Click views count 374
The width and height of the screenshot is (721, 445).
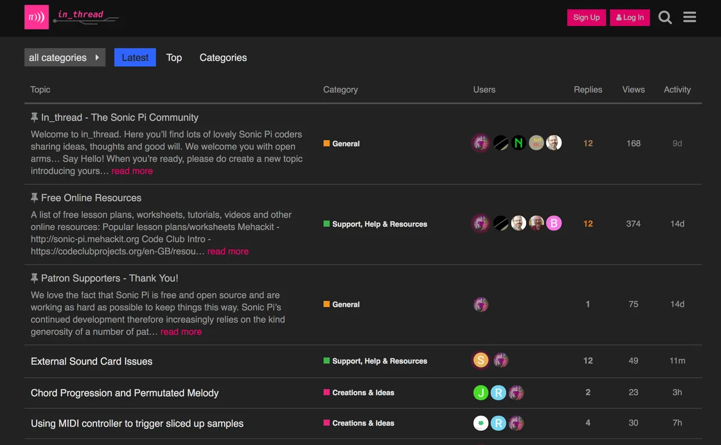click(634, 224)
